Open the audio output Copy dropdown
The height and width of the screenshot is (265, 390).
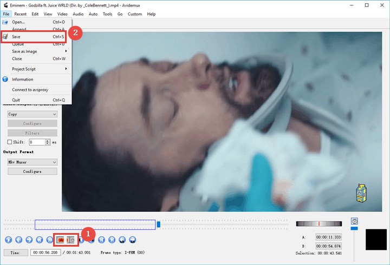[32, 114]
